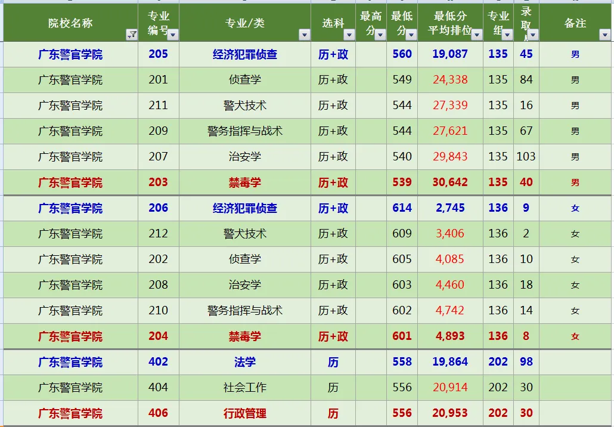The image size is (614, 427).
Task: Click the 法学 major cell
Action: (x=245, y=362)
